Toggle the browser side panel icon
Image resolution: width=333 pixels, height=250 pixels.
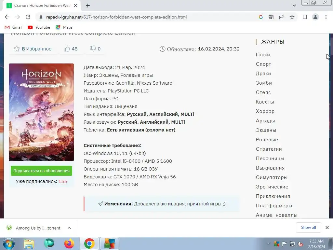(x=305, y=17)
